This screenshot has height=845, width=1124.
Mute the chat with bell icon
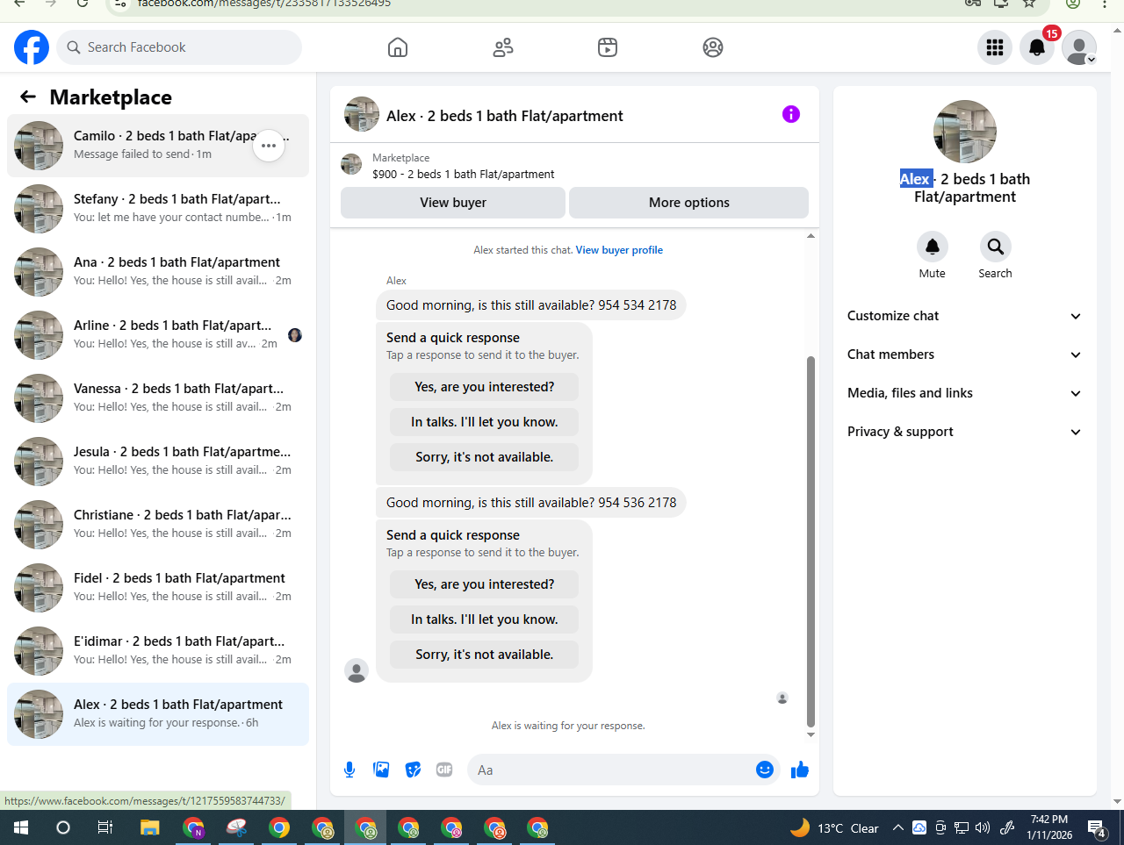933,247
